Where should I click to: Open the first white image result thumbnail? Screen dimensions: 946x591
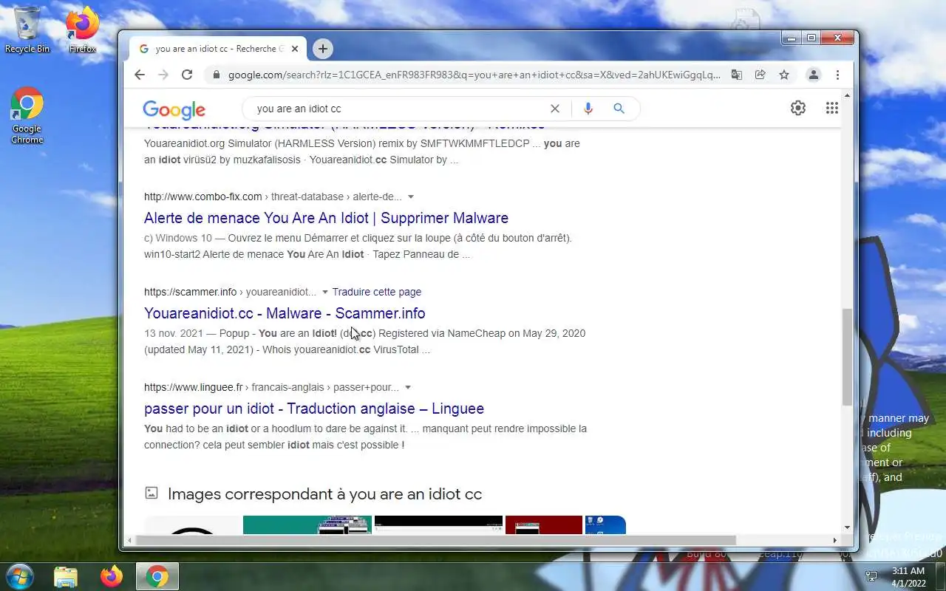pyautogui.click(x=193, y=525)
